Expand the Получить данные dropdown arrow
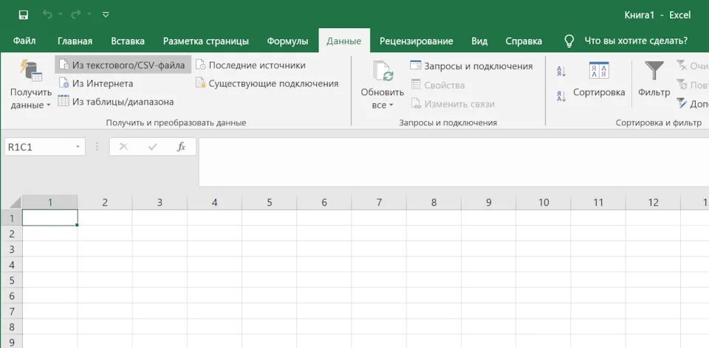 click(48, 105)
